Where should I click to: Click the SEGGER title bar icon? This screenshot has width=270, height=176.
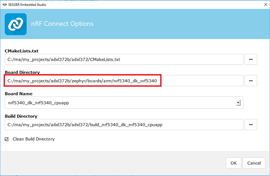click(x=5, y=4)
